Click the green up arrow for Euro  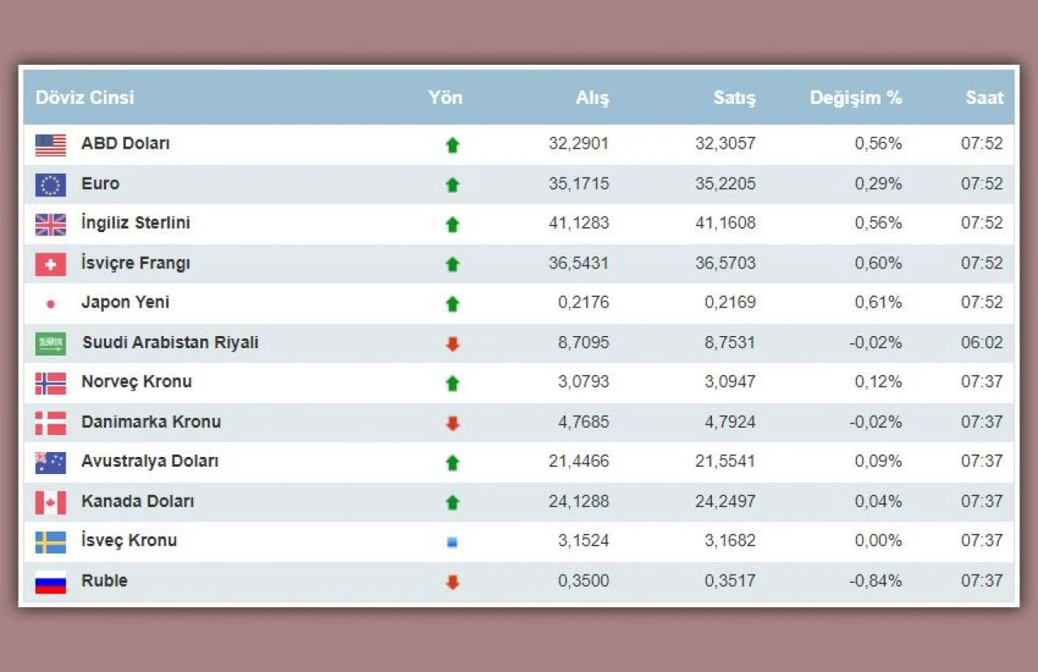tap(453, 185)
